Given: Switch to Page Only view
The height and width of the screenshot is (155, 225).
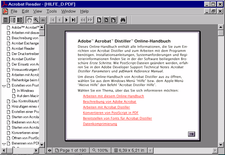Looking at the screenshot, I should 5,20.
